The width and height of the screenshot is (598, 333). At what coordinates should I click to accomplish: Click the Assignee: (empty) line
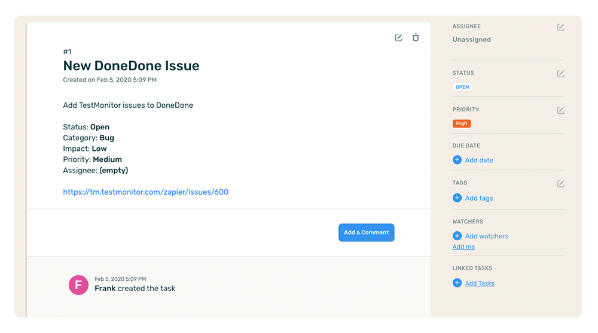[95, 170]
